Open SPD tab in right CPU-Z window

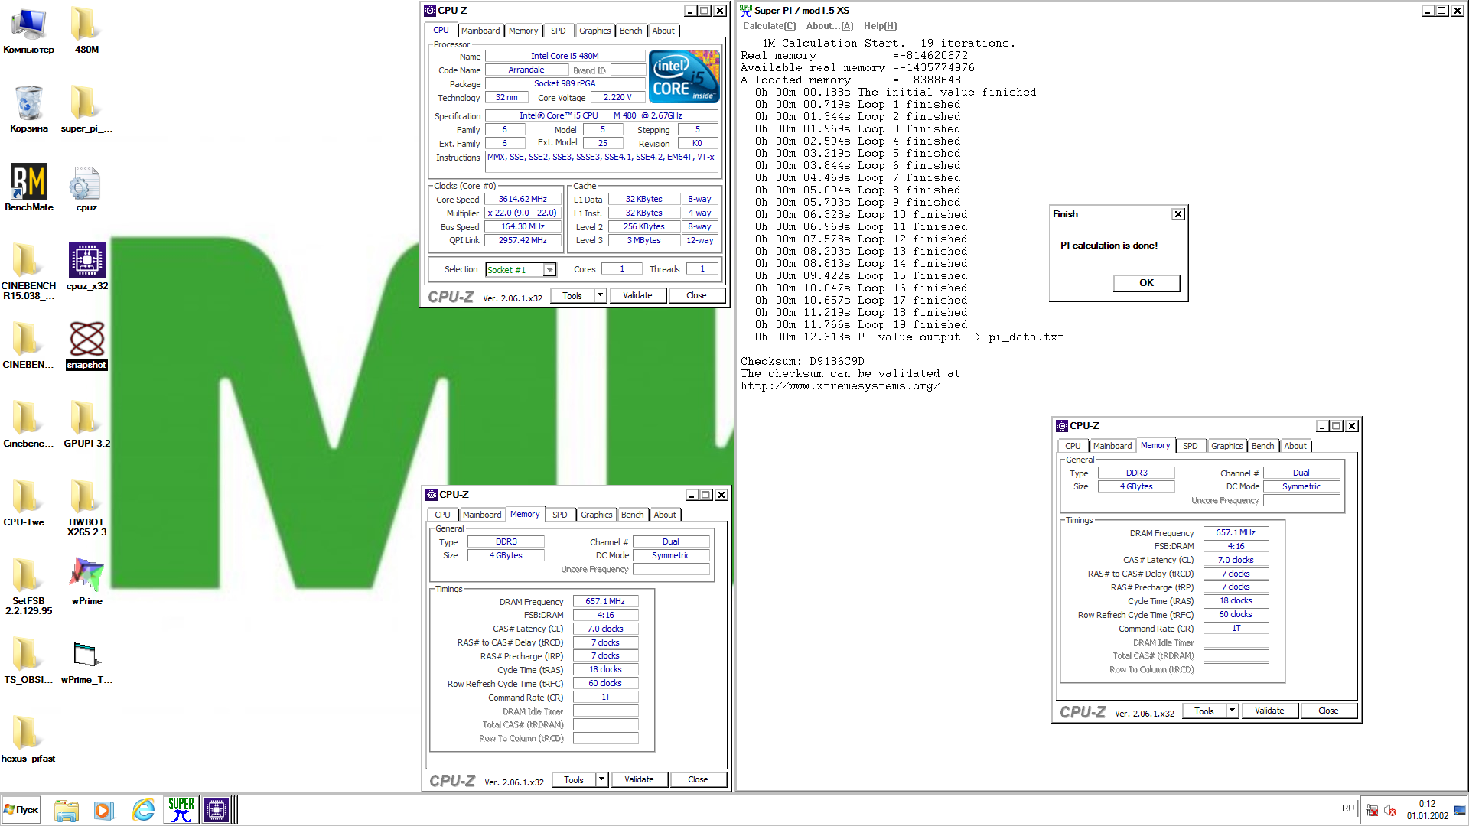click(1191, 446)
